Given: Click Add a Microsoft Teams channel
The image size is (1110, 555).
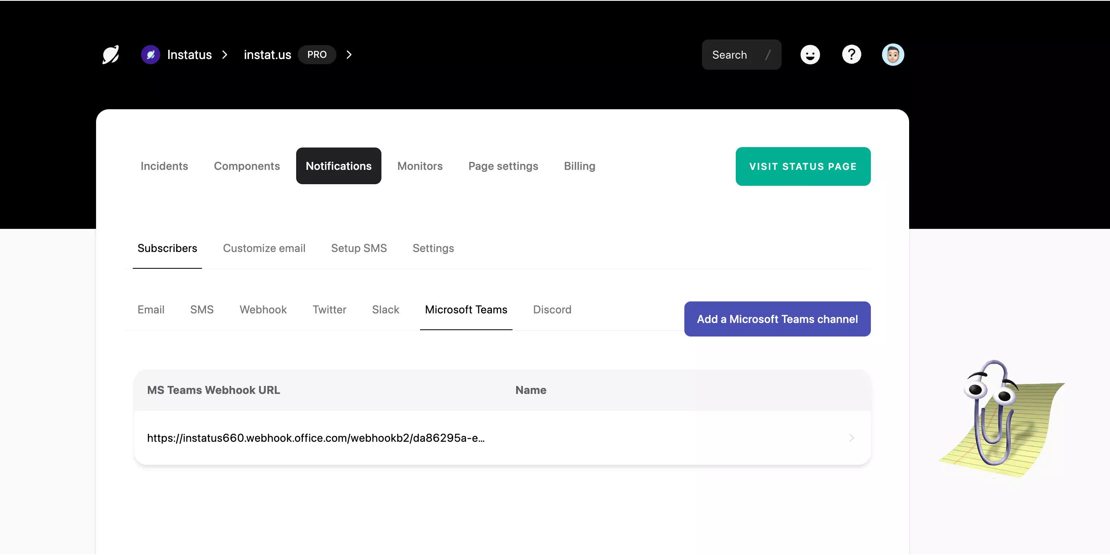Looking at the screenshot, I should click(x=777, y=319).
